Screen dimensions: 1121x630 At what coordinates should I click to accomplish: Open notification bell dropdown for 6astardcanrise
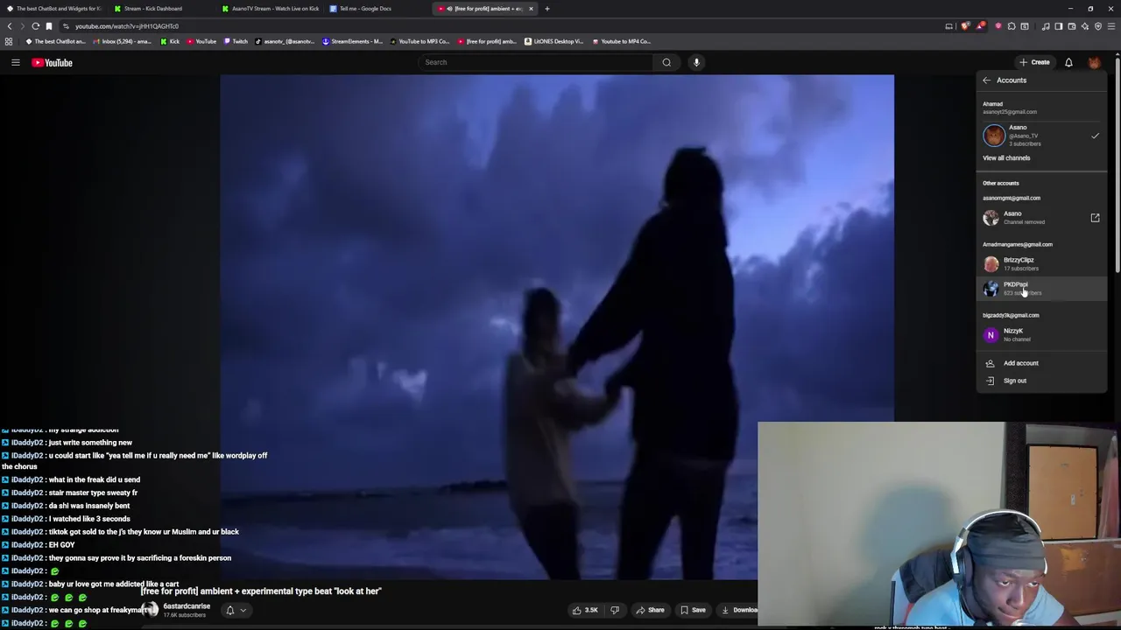235,611
